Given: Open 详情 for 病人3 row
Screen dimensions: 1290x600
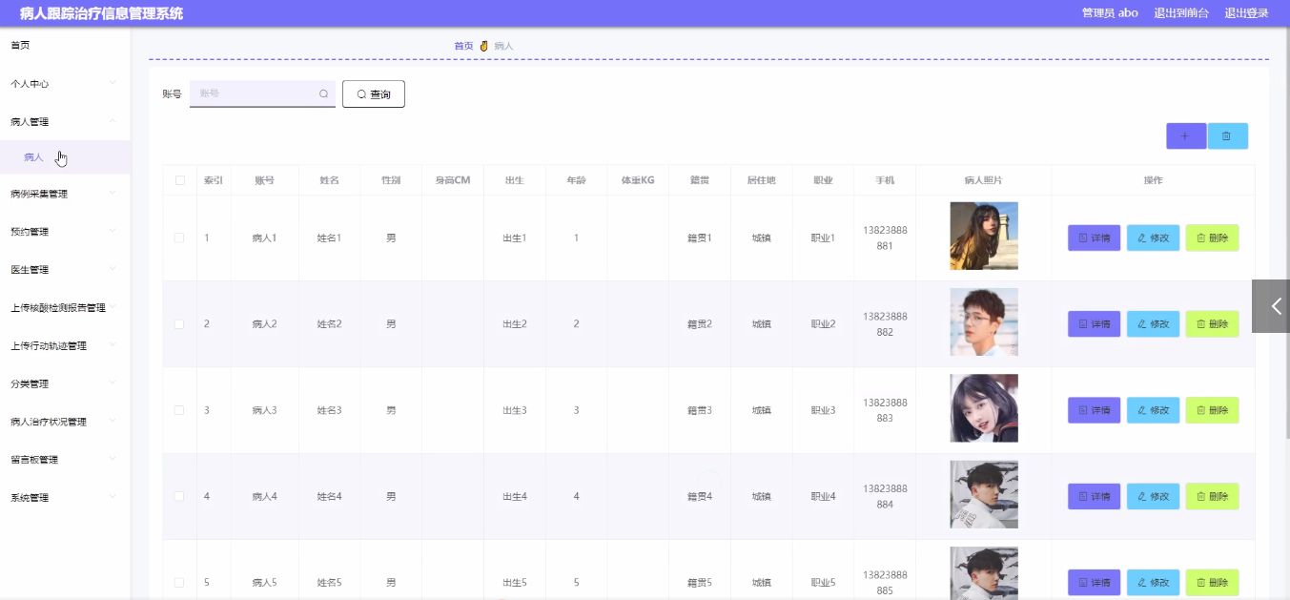Looking at the screenshot, I should click(1094, 410).
